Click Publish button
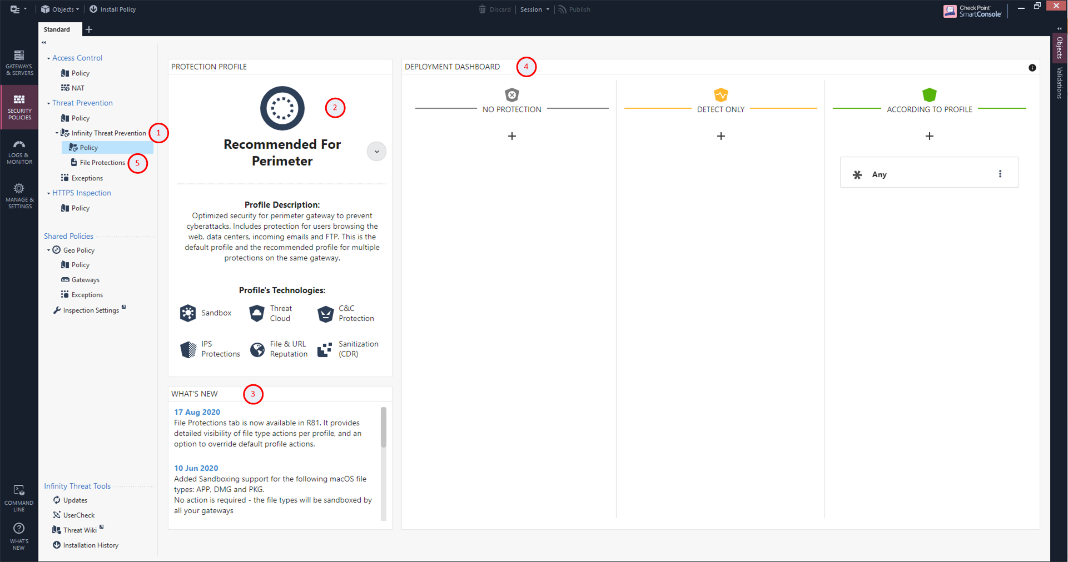The image size is (1068, 562). [574, 9]
